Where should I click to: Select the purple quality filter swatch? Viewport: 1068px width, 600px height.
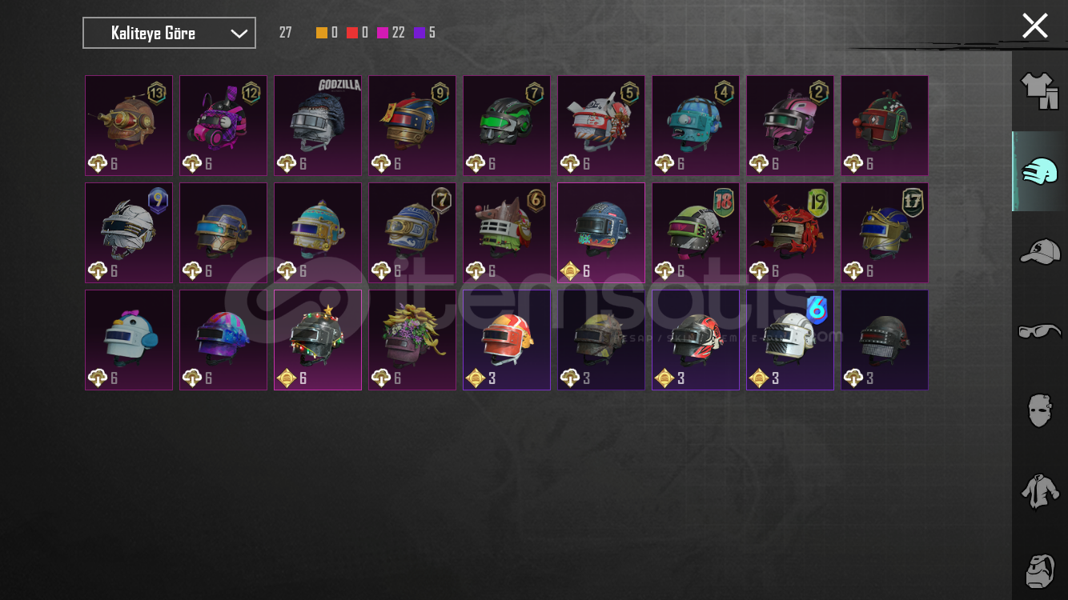420,33
